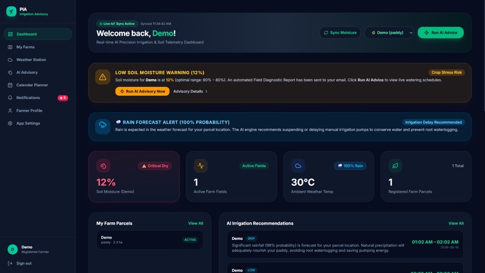Click the rain cloud icon in forecast alert
Image resolution: width=485 pixels, height=273 pixels.
click(x=103, y=126)
